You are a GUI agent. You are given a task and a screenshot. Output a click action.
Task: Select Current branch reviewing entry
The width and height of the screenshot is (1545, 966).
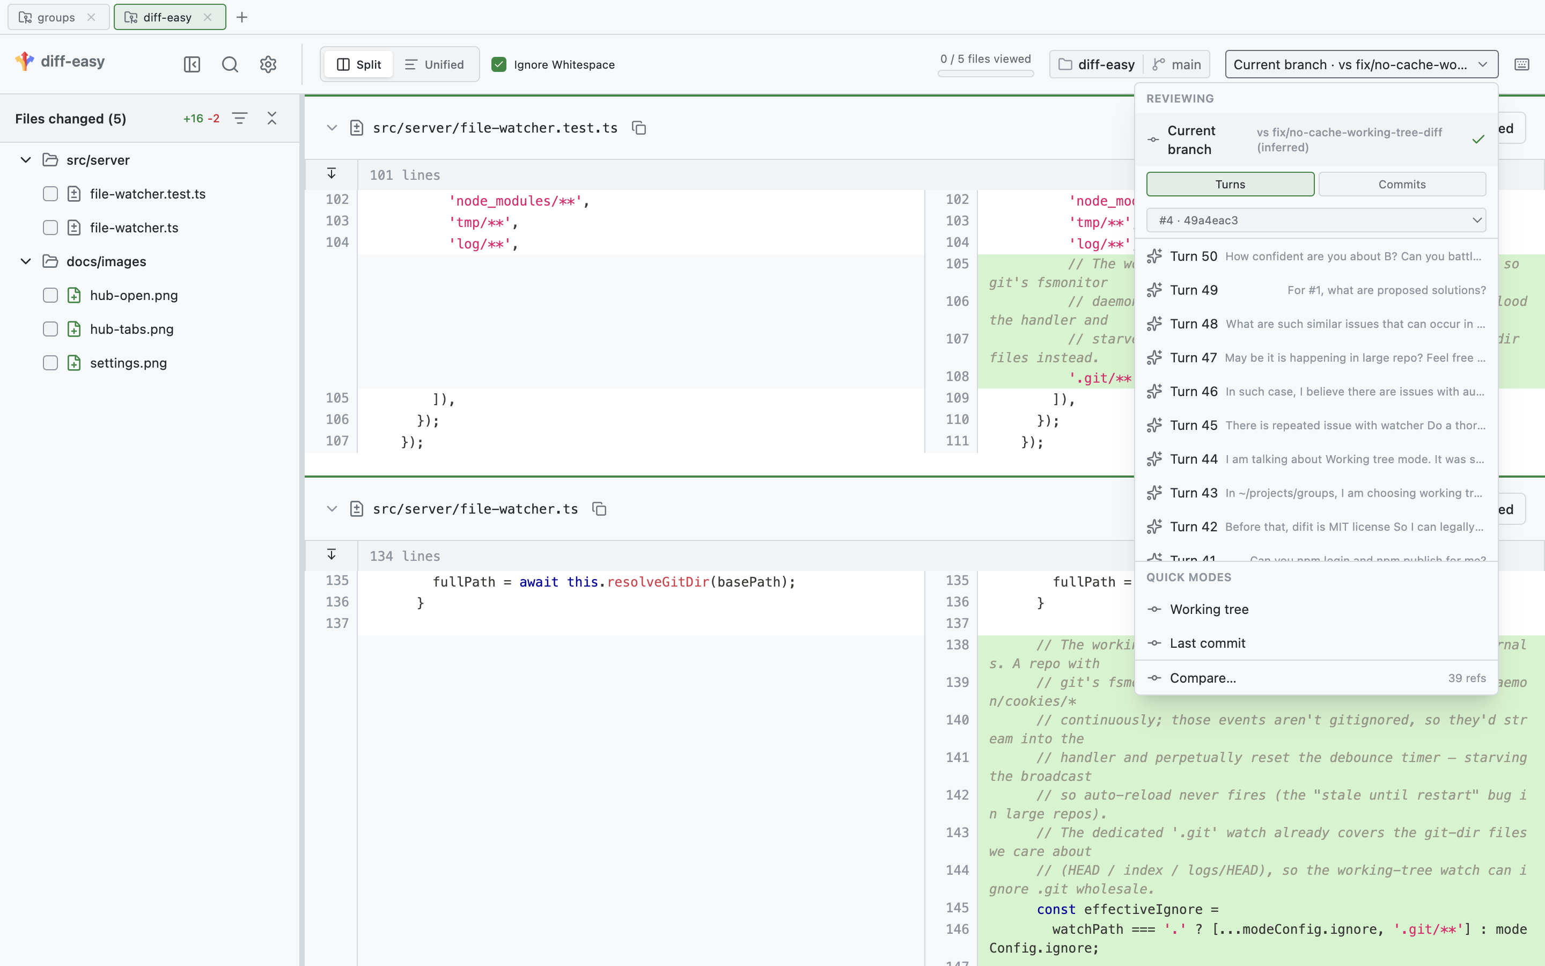(1316, 140)
